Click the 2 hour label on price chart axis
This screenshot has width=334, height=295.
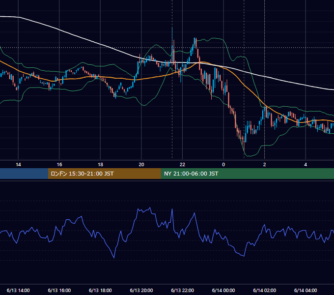(265, 165)
